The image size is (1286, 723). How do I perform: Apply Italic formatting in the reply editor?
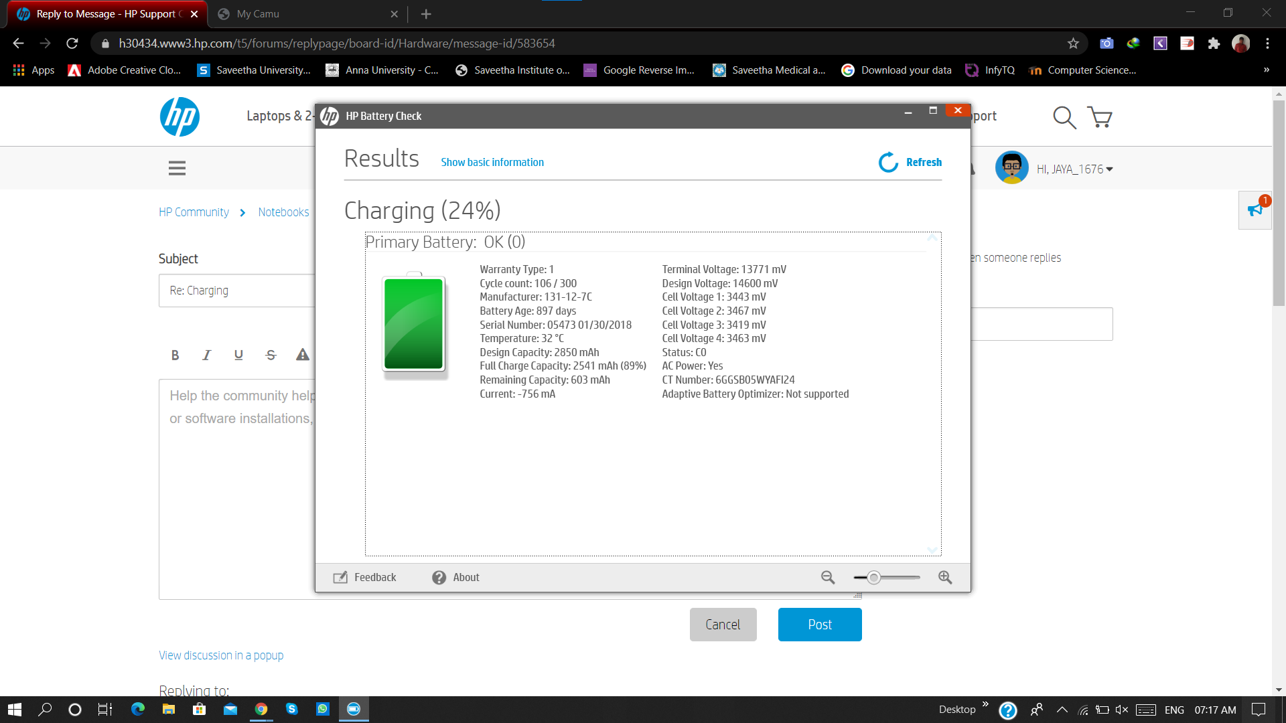(206, 355)
